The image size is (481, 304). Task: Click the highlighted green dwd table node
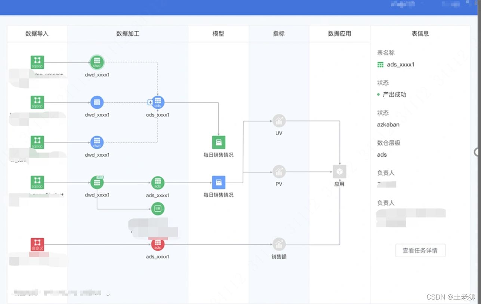tap(97, 62)
